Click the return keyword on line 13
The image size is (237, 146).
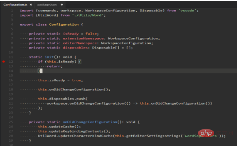(x=54, y=66)
